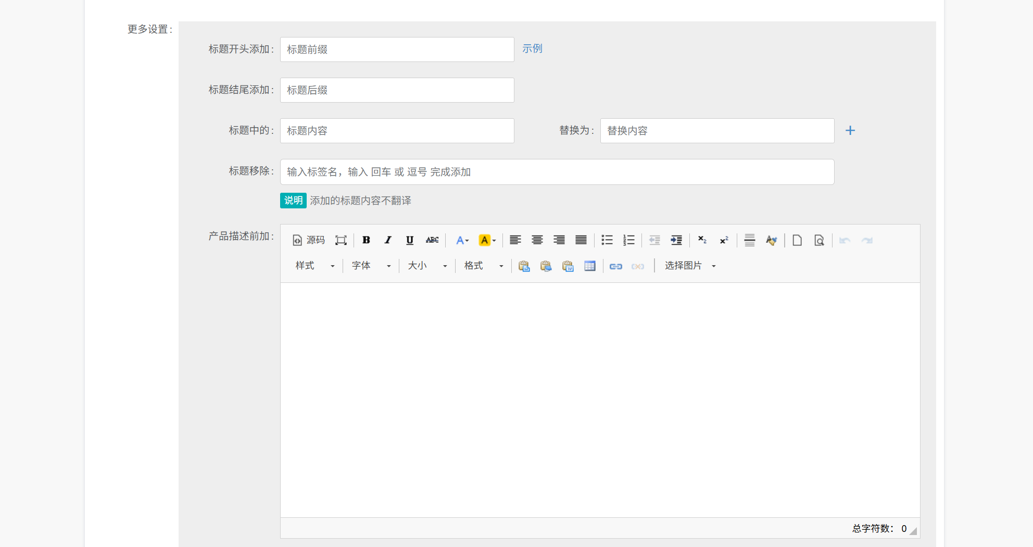Insert a numbered list
The image size is (1033, 547).
click(628, 240)
